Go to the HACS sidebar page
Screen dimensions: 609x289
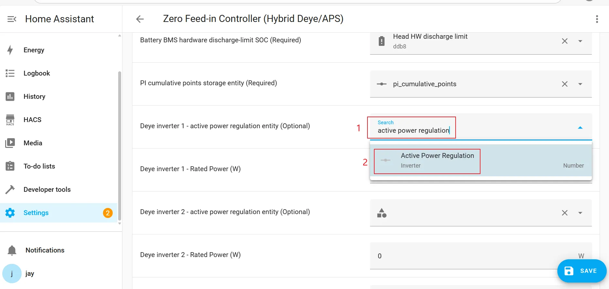coord(32,120)
